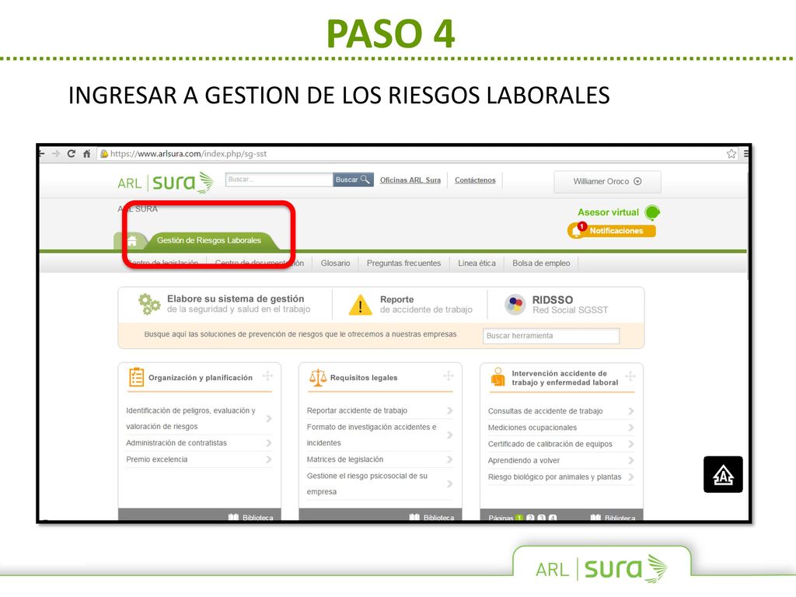Go to page 2 in Intervención panel
This screenshot has height=597, width=796.
point(530,518)
